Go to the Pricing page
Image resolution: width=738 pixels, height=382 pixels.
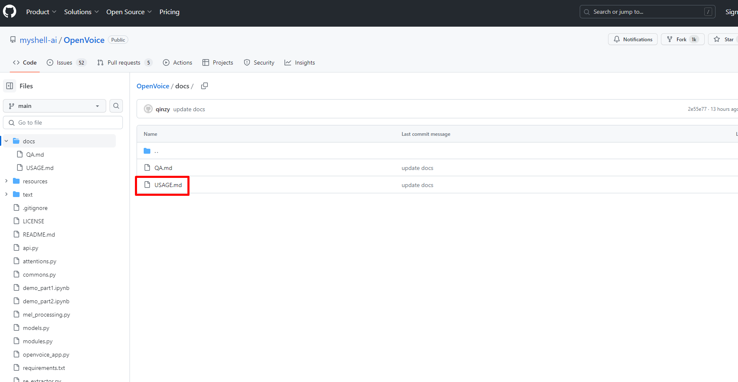point(170,12)
